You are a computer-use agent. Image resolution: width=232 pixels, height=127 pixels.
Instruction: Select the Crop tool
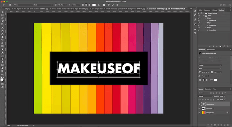[2, 24]
